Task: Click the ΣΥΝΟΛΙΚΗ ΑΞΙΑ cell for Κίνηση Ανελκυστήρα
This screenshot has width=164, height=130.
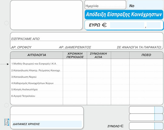Action: [x=99, y=88]
